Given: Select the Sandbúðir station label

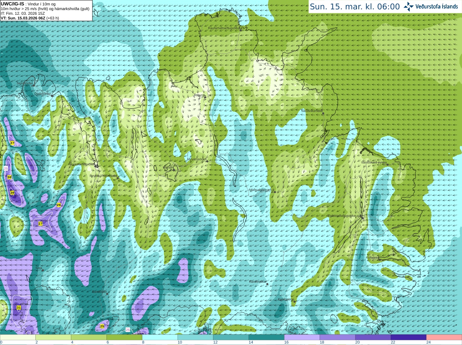Looking at the screenshot, I should coord(99,292).
